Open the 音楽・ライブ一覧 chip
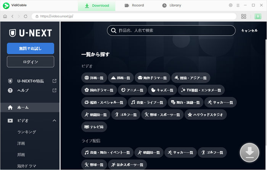Screen dimensions: 267x170 click(147, 103)
